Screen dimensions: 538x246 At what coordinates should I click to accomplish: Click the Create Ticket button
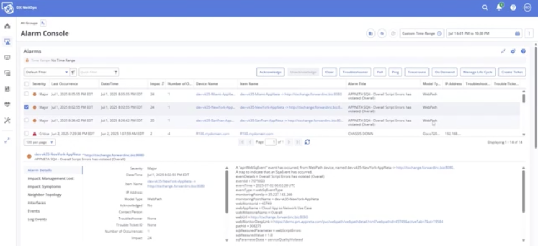pos(512,72)
